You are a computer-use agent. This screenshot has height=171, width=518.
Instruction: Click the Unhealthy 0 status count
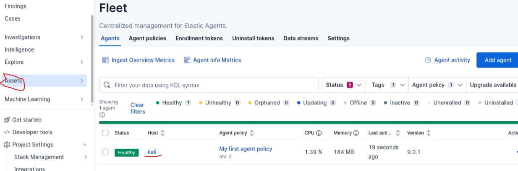tap(220, 103)
